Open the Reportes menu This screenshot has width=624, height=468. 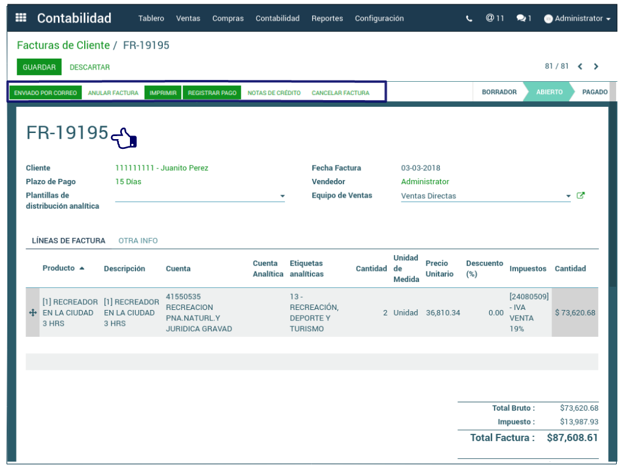[327, 18]
